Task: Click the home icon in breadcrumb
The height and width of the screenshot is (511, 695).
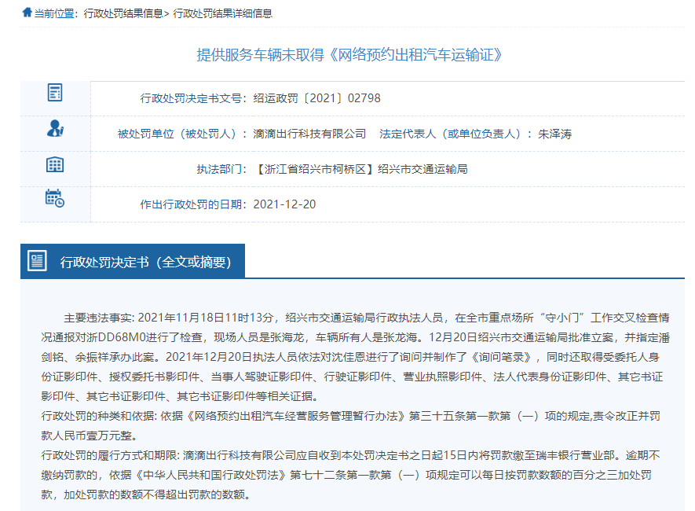Action: [x=27, y=13]
